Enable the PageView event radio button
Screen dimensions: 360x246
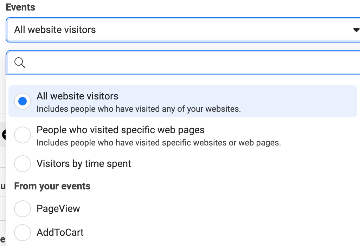click(22, 208)
